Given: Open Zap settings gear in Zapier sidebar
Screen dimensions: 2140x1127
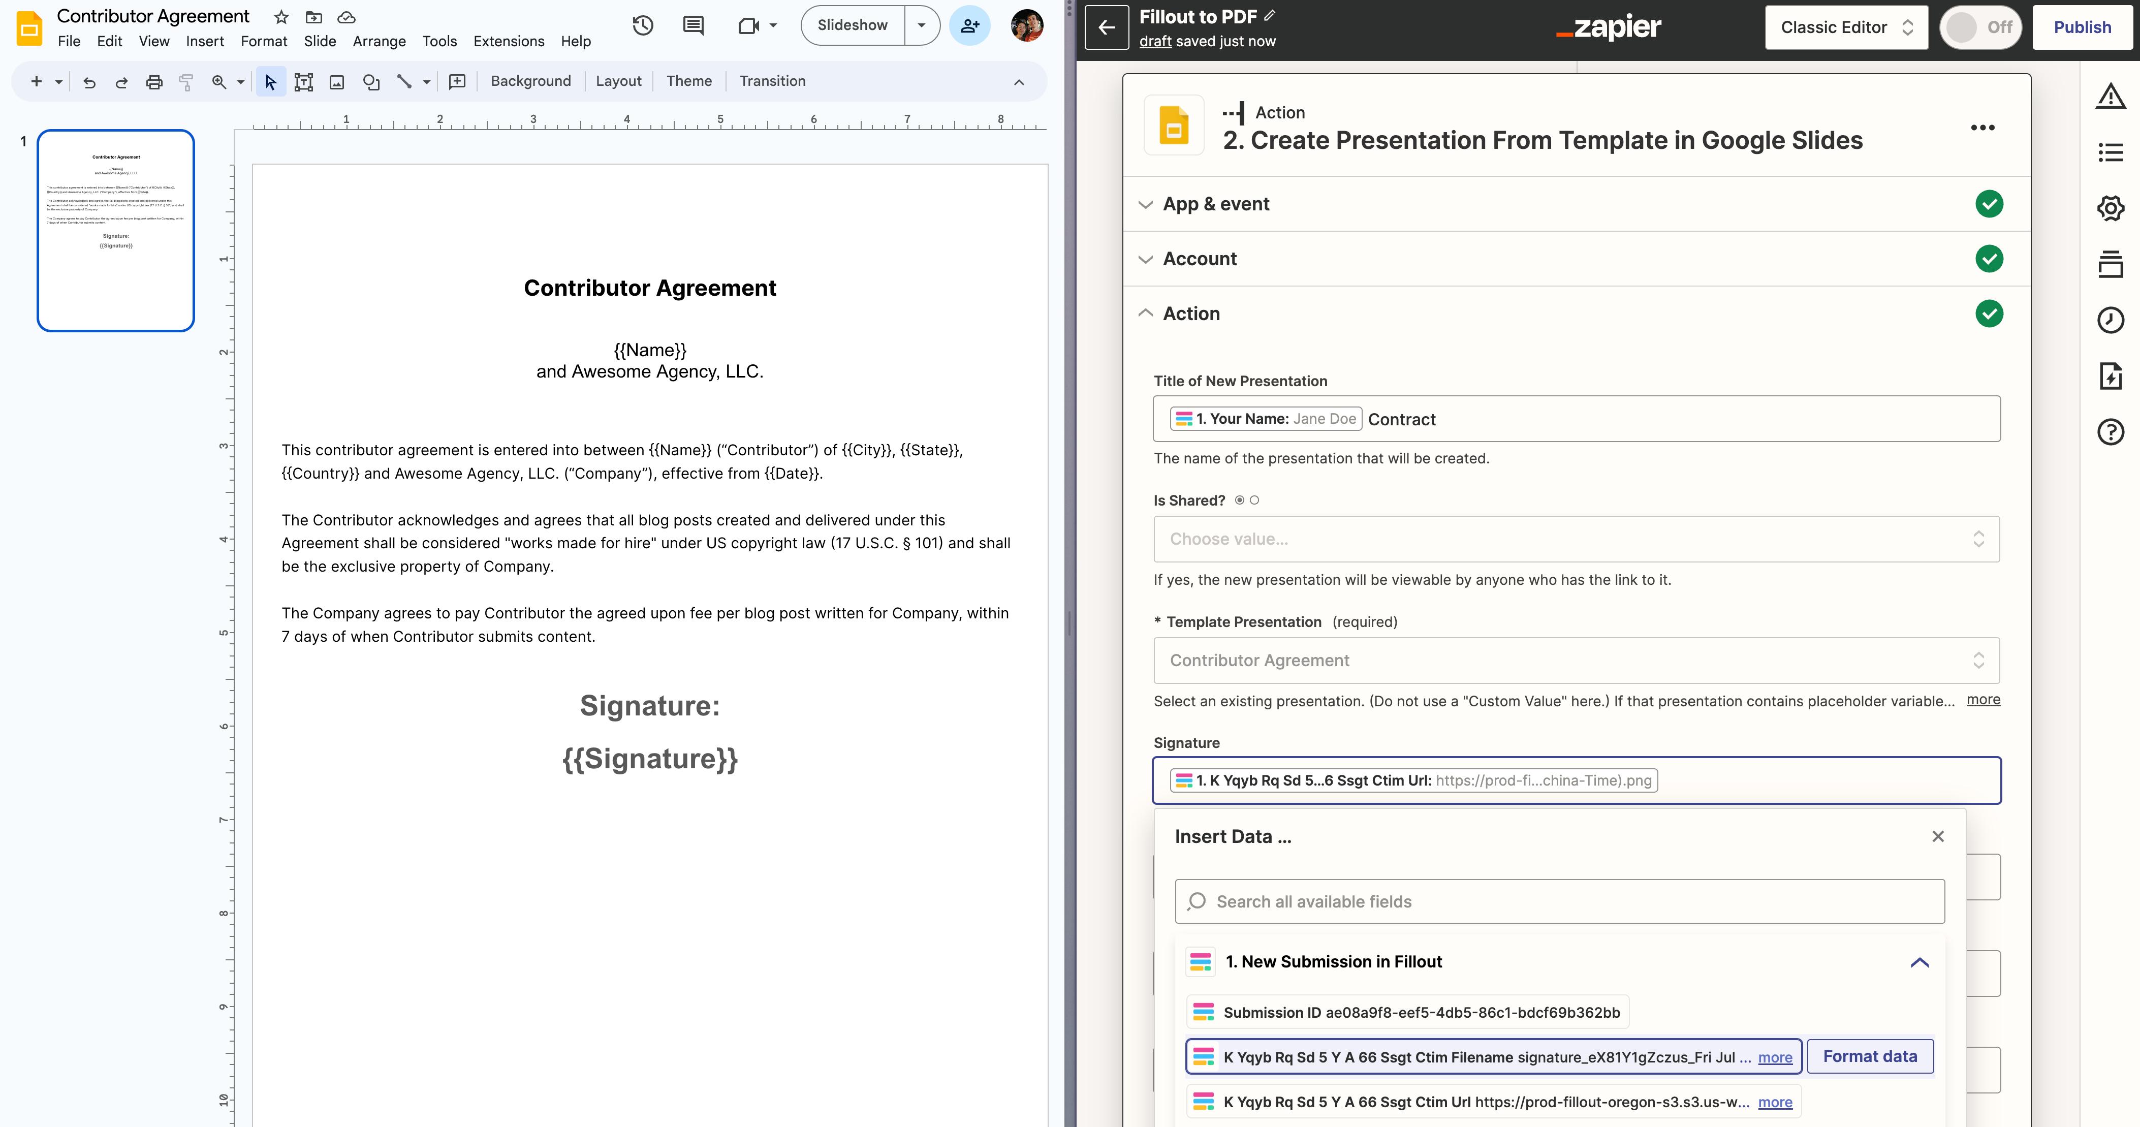Looking at the screenshot, I should pos(2110,209).
